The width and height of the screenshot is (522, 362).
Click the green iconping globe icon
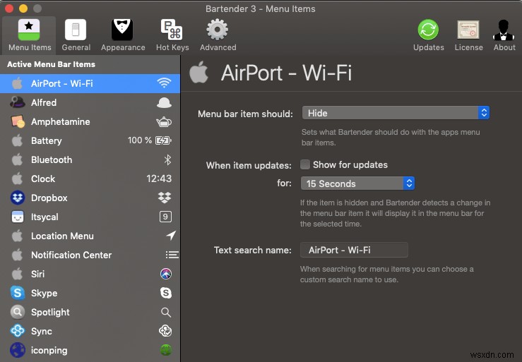tap(166, 350)
